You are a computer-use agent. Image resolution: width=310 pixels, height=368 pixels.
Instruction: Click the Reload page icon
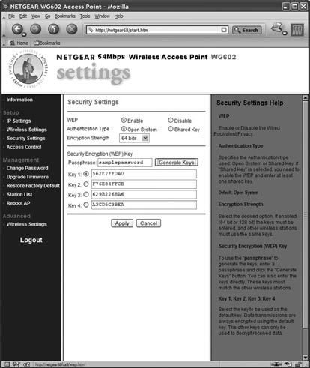[x=53, y=29]
